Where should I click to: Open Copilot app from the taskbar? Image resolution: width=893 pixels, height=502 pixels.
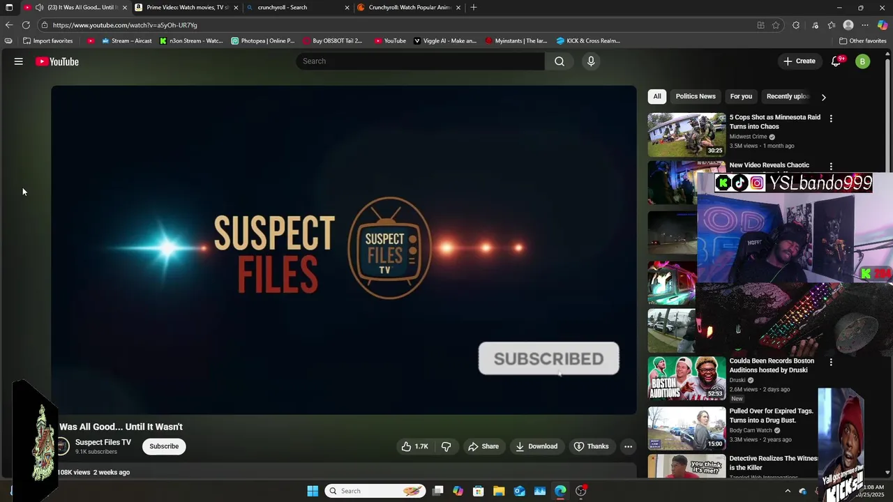pos(458,491)
